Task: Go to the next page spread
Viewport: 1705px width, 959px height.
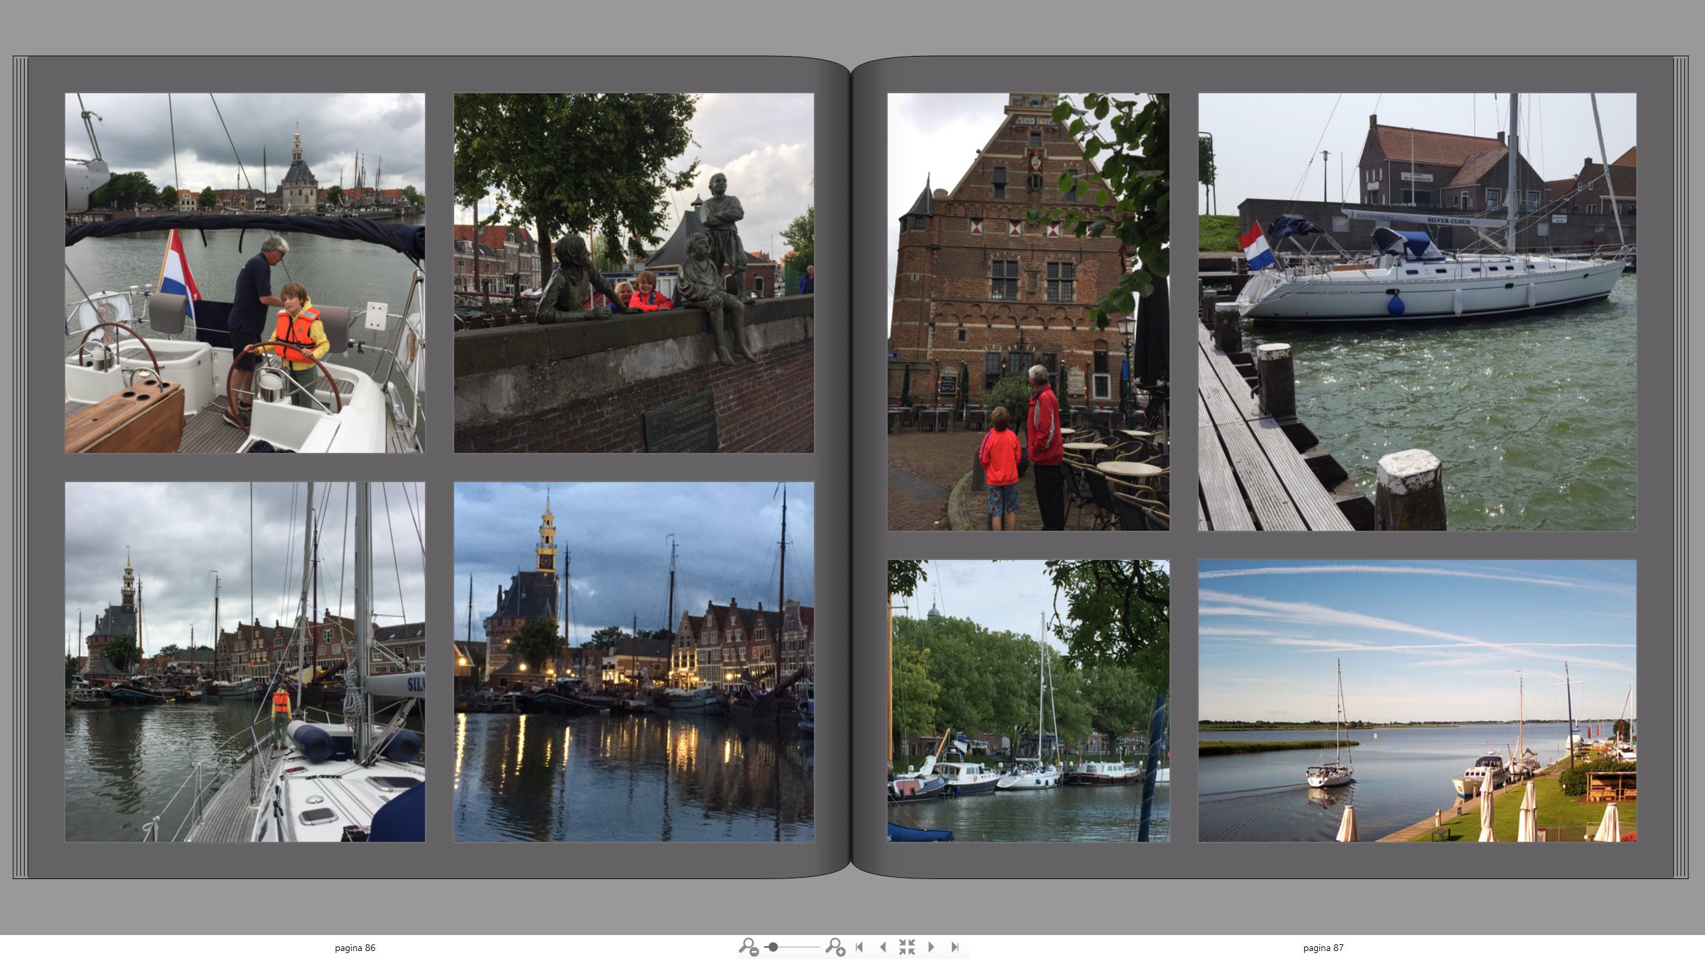Action: point(931,946)
